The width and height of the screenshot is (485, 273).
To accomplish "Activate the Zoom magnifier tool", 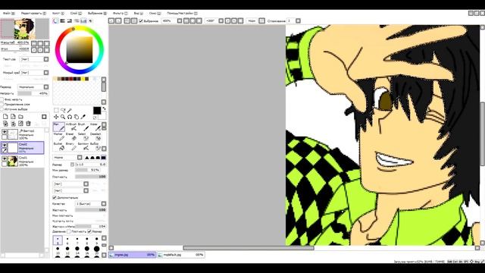I will click(63, 117).
